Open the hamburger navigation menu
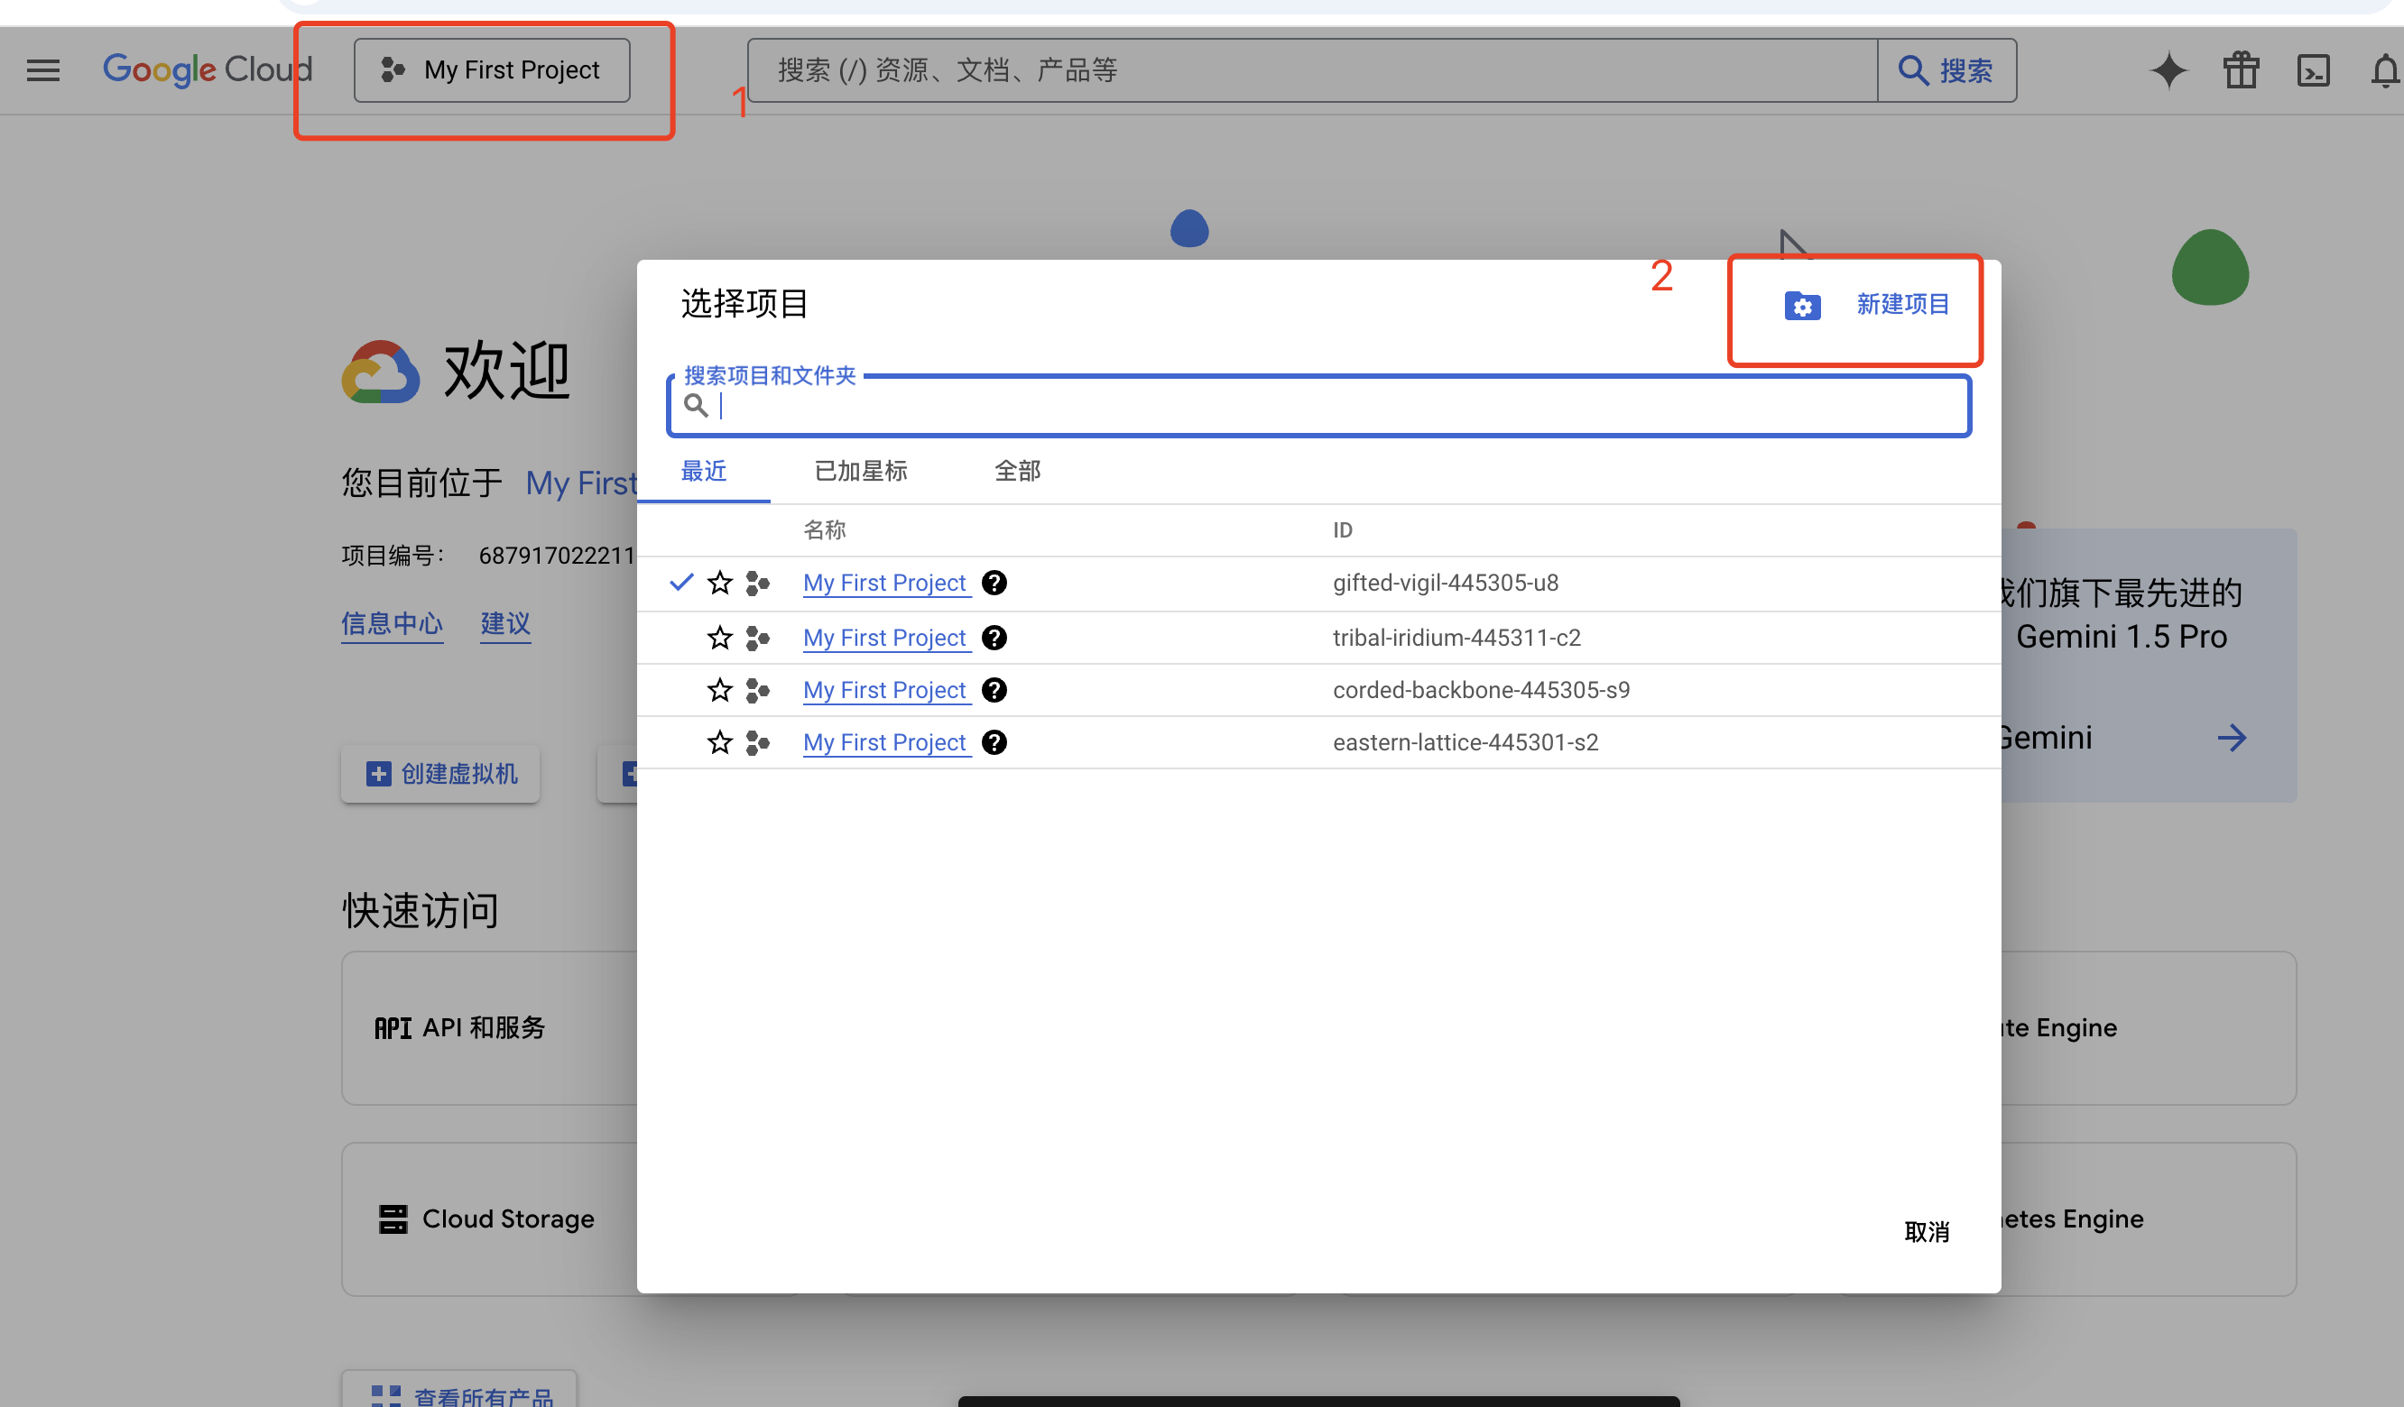The width and height of the screenshot is (2404, 1407). tap(43, 70)
